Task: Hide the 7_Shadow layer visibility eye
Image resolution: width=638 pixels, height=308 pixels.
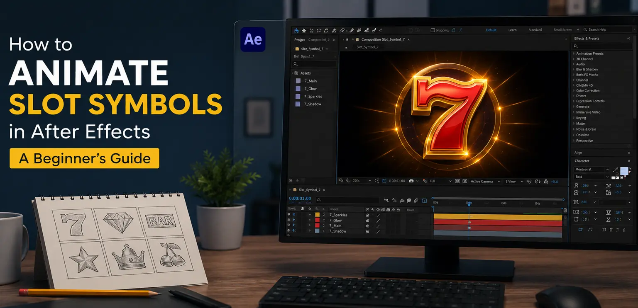Action: coord(289,230)
